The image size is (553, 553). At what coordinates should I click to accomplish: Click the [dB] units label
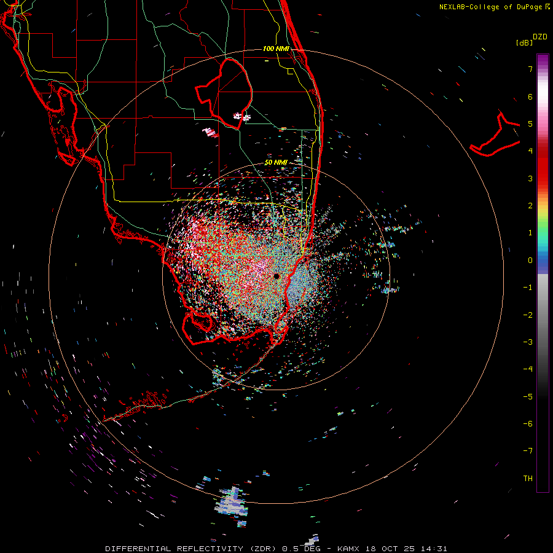click(524, 42)
